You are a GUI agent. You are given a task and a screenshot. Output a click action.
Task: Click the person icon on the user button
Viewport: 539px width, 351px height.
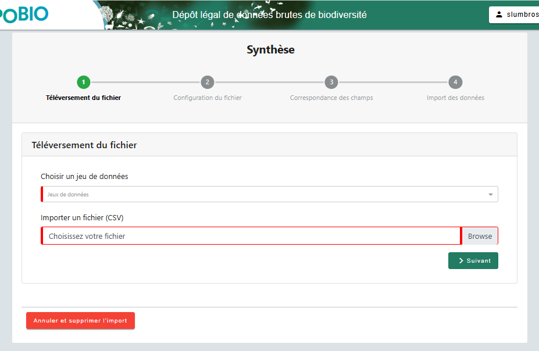point(498,15)
